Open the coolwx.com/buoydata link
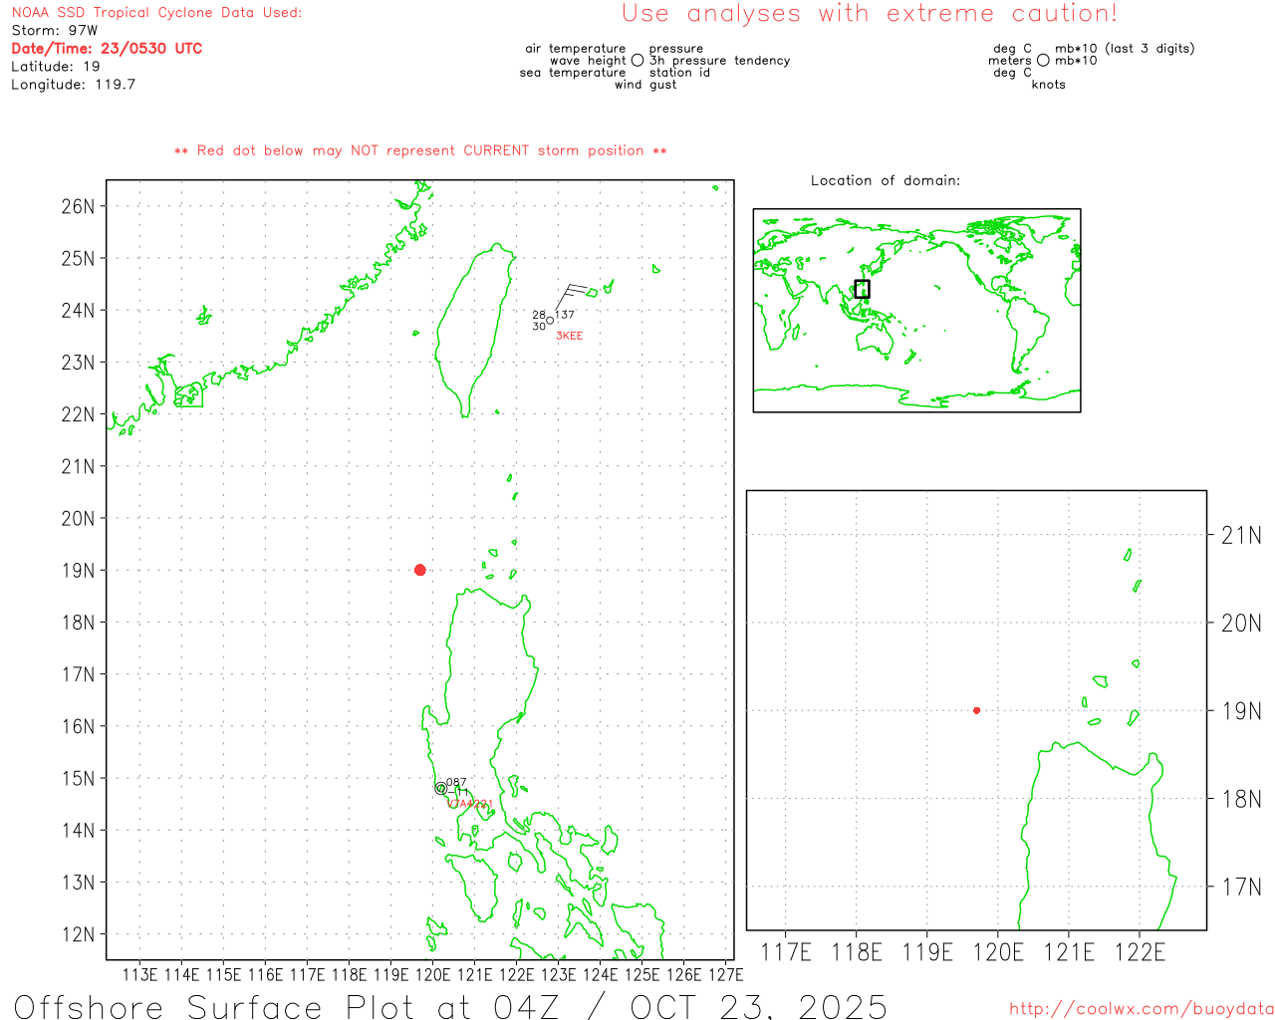The height and width of the screenshot is (1020, 1275). click(1141, 1008)
